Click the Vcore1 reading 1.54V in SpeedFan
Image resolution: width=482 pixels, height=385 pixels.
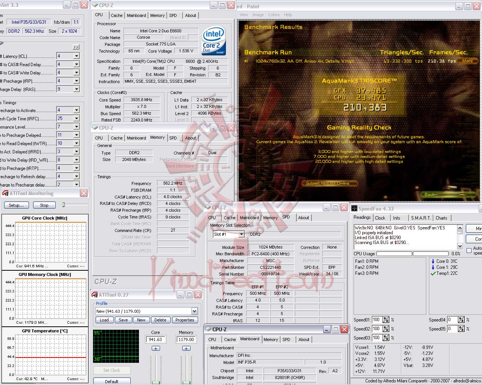(379, 347)
